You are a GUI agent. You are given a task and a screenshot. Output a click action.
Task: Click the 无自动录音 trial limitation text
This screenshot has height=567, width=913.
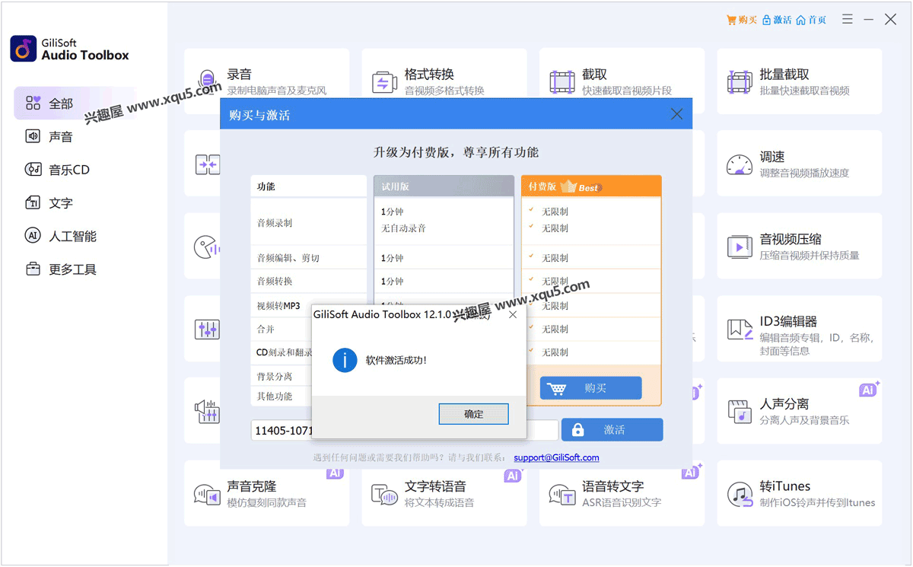pos(403,228)
